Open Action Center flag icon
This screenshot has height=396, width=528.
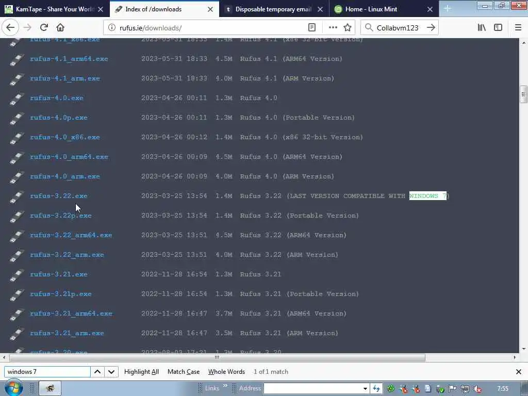coord(453,389)
